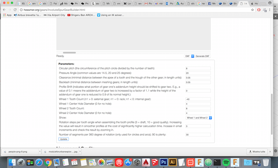Viewport: 278px width, 168px height.
Task: Open the Hia Airport City bookmark
Action: (54, 15)
